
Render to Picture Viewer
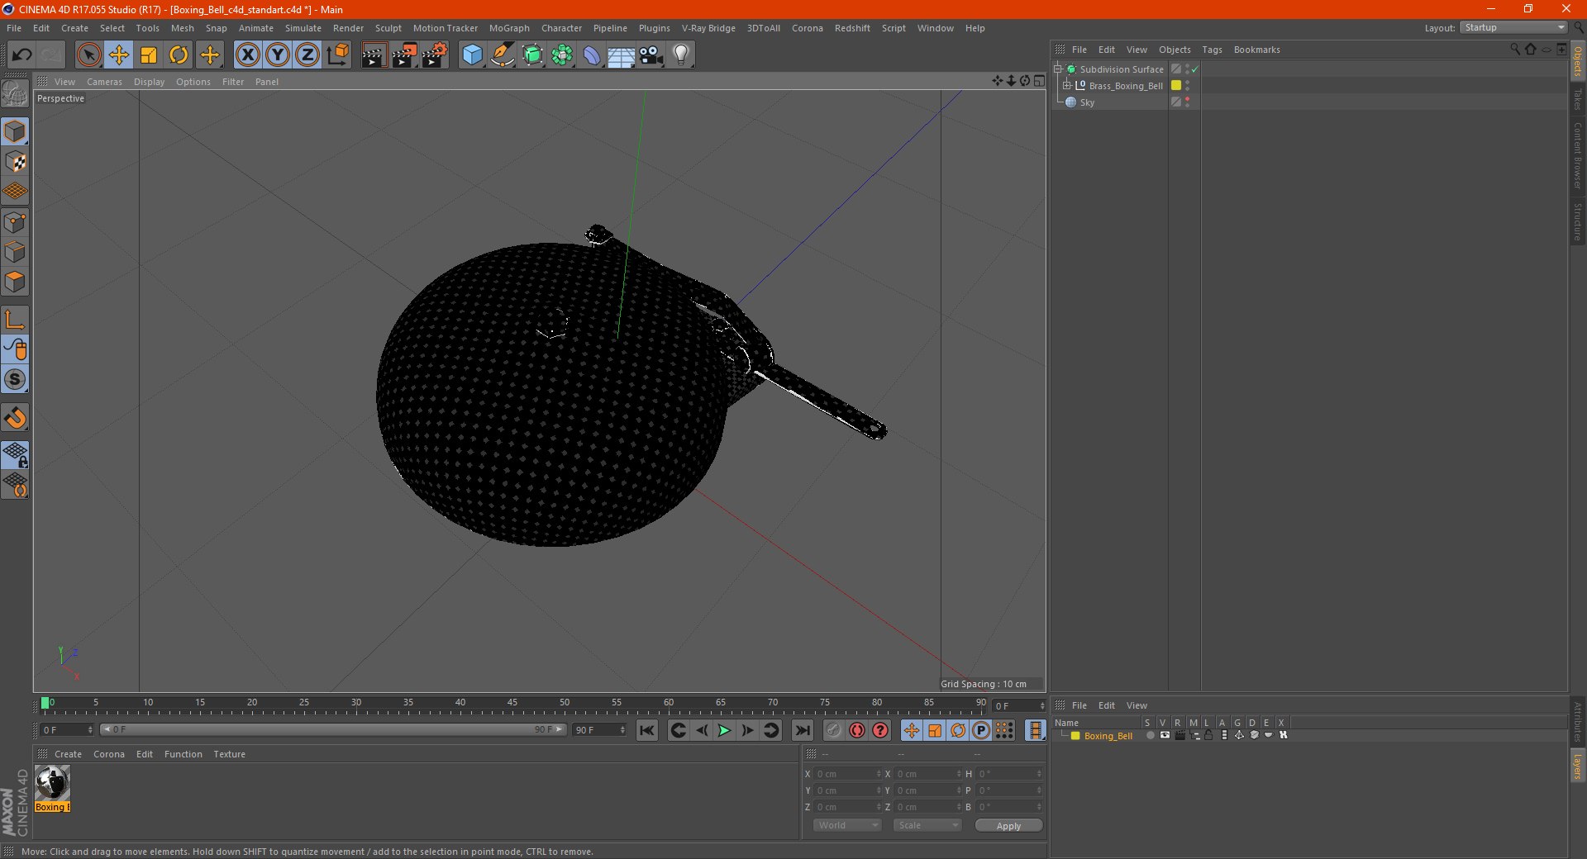(x=404, y=55)
